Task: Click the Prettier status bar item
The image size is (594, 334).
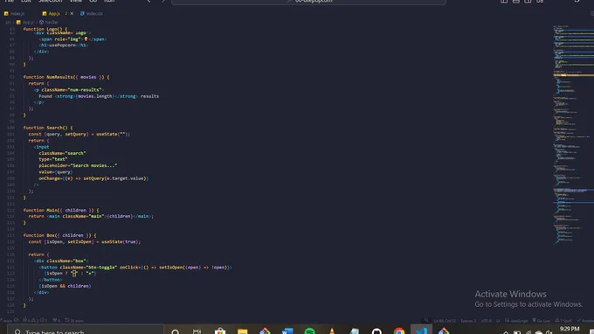Action: (x=585, y=321)
